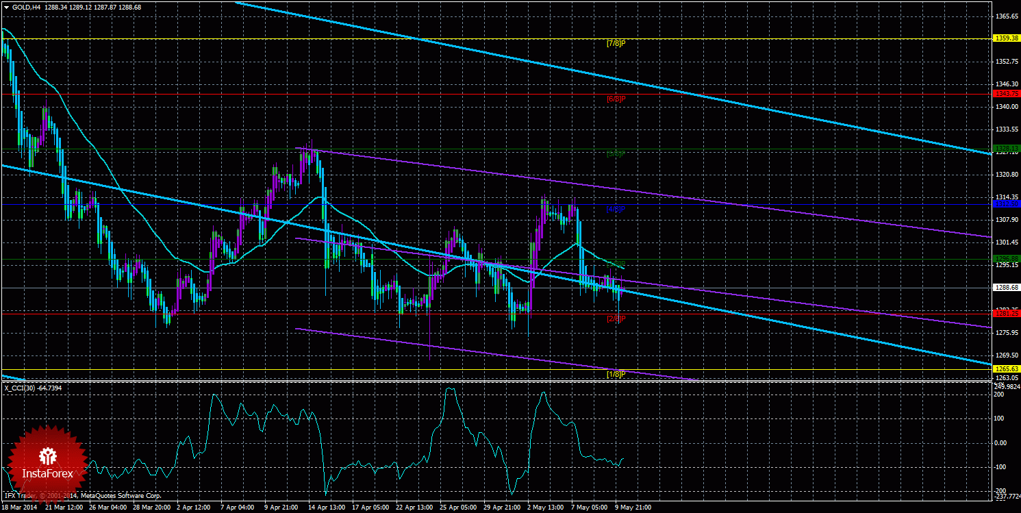Click the 2 May 13:00 date marker
This screenshot has height=513, width=1021.
point(545,508)
